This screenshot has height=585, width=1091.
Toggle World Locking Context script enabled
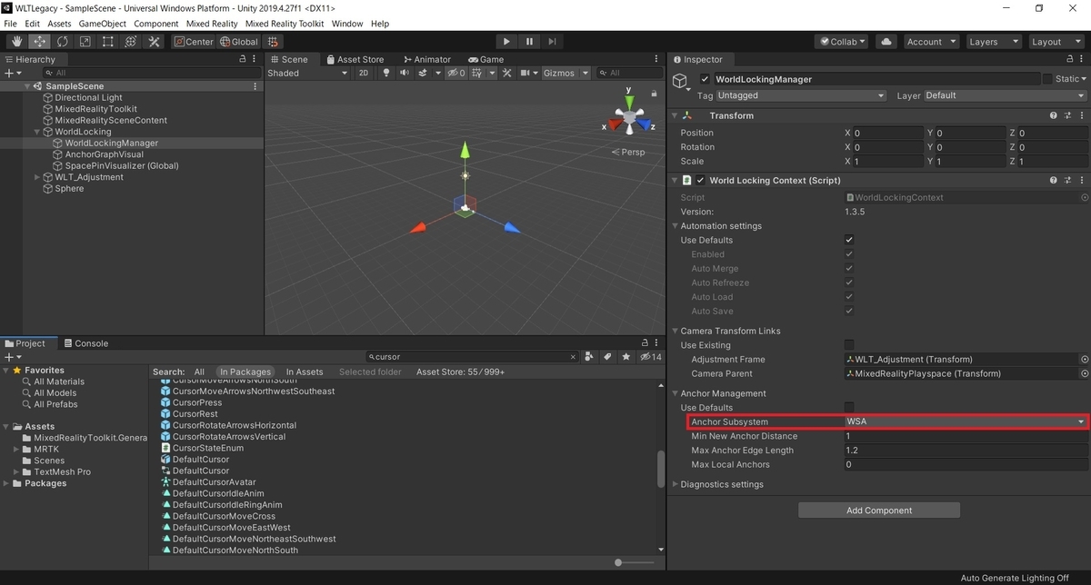(701, 180)
